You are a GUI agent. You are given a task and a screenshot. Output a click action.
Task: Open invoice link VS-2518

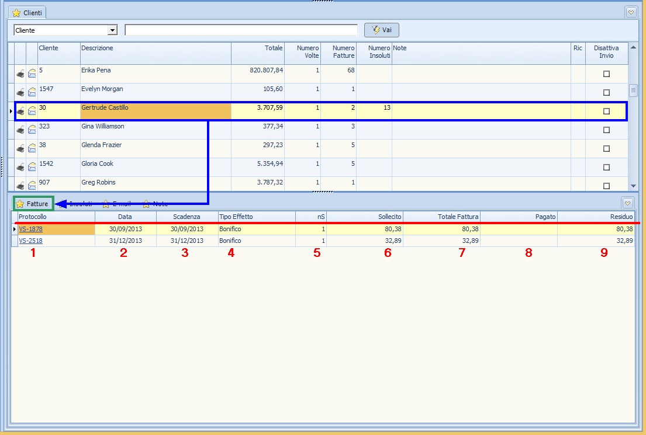click(x=30, y=241)
